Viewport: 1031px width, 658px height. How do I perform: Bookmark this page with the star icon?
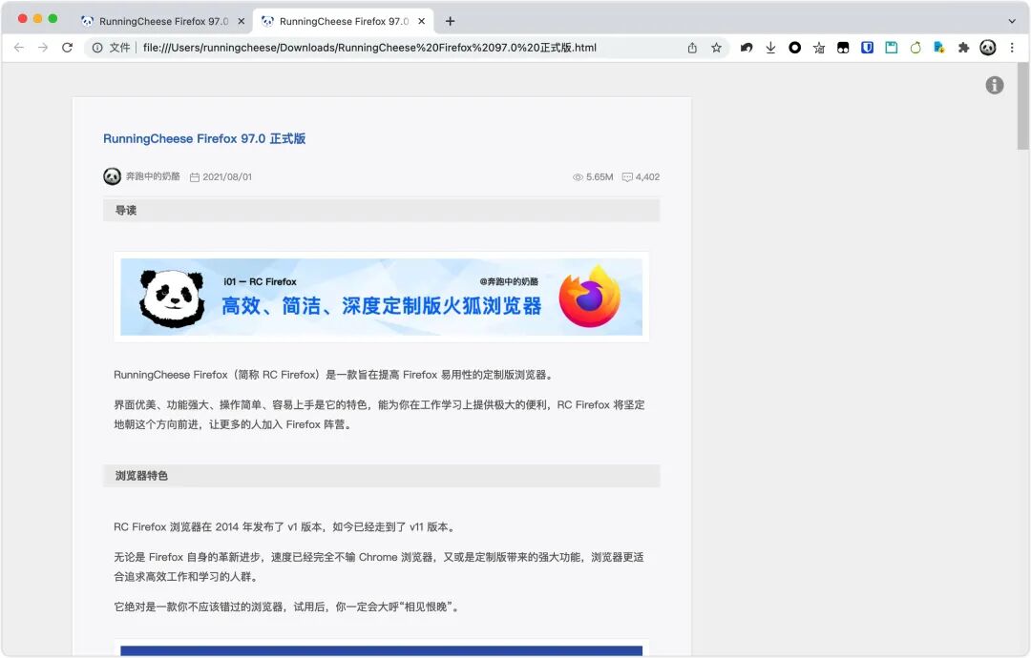pyautogui.click(x=716, y=48)
